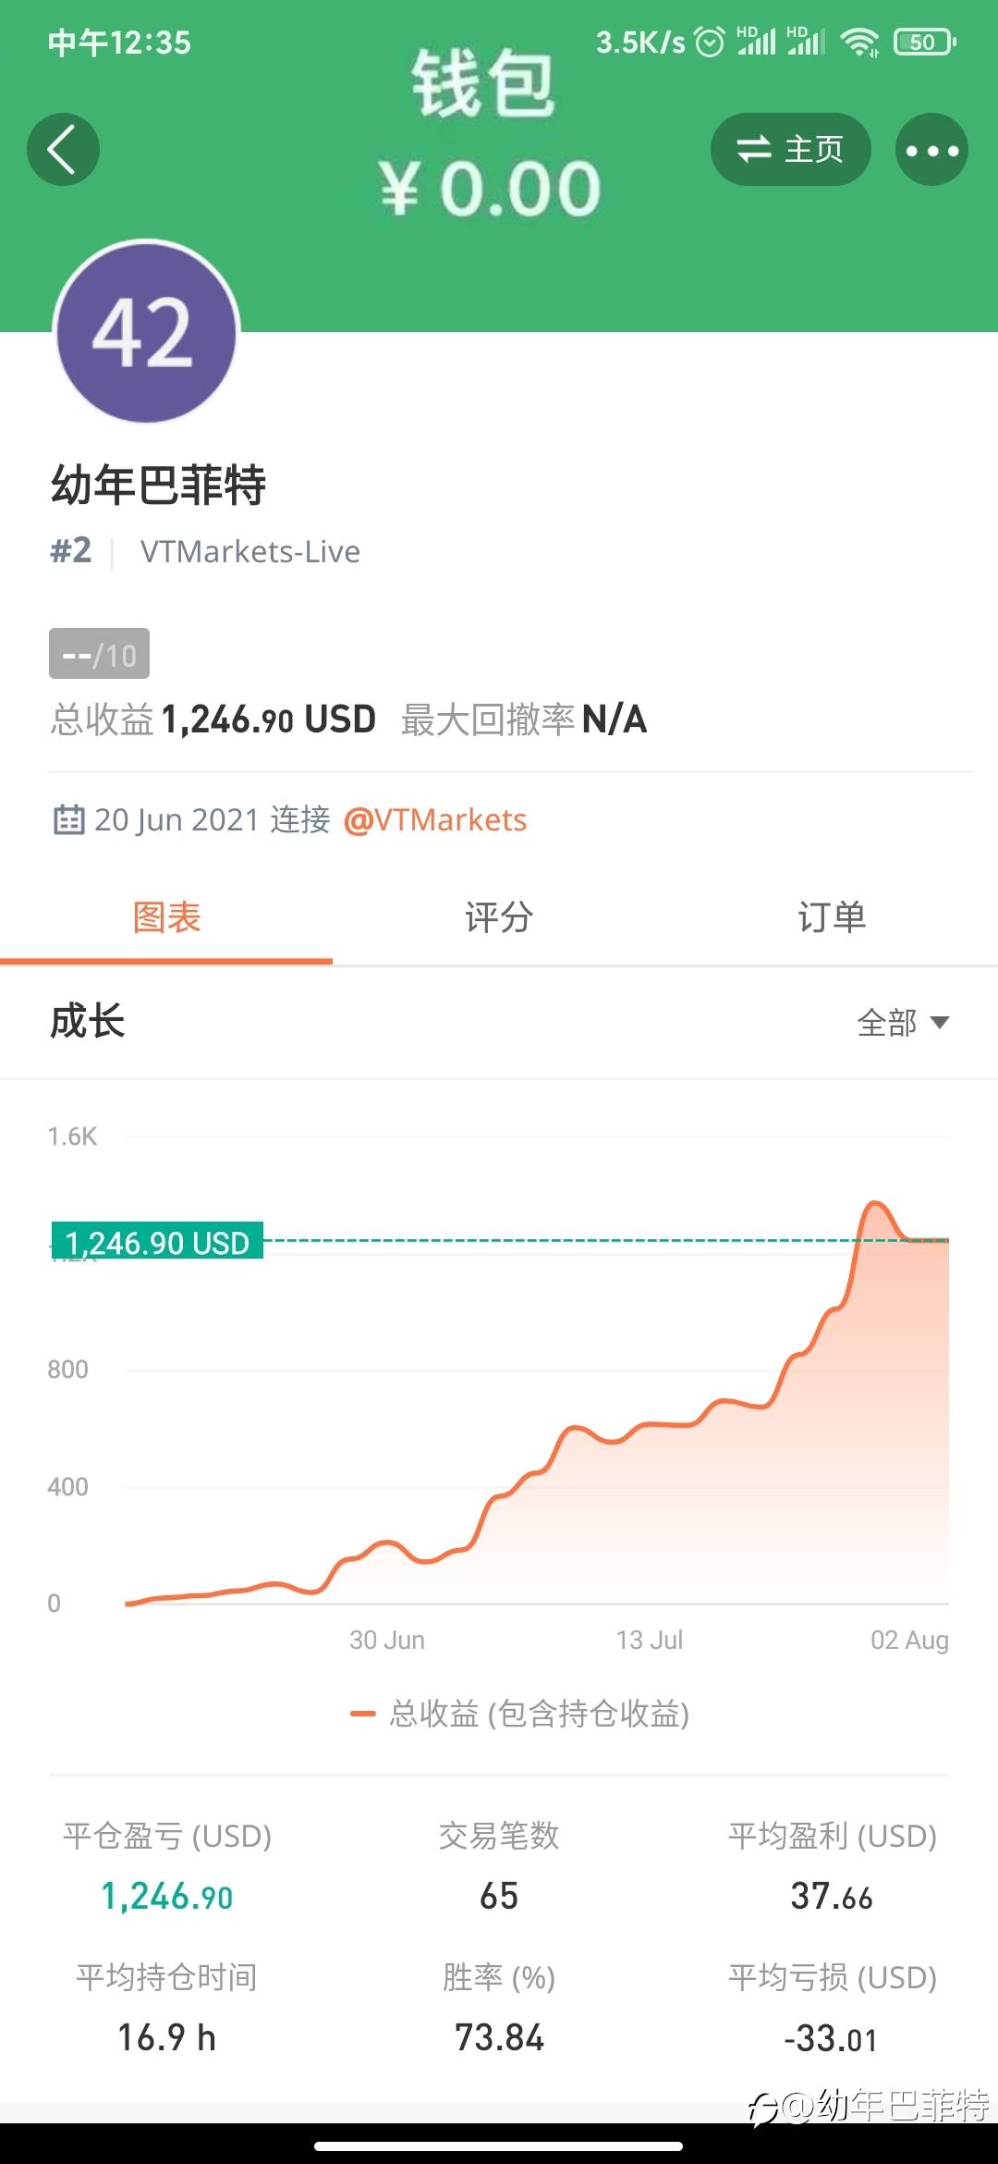Tap the 主页 switch button

[790, 150]
